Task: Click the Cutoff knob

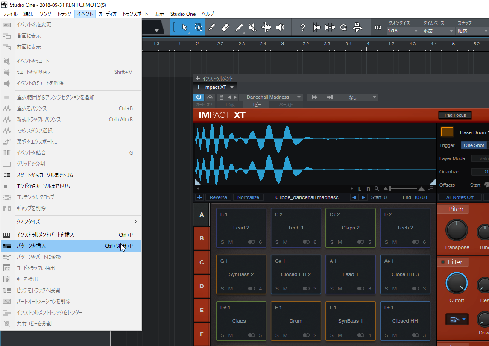Action: coord(457,283)
